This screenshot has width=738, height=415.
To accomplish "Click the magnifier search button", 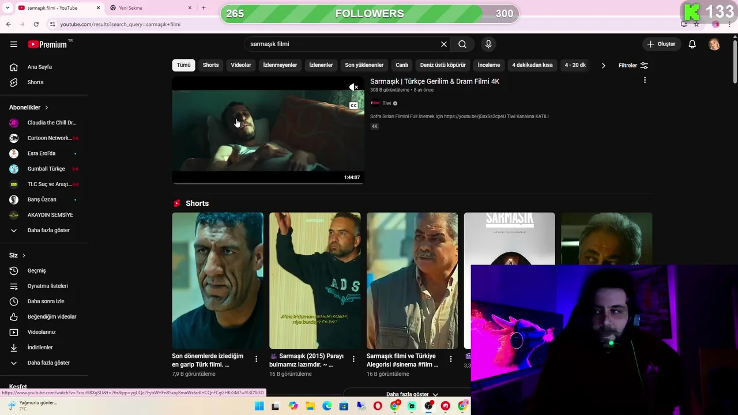I will click(x=462, y=44).
